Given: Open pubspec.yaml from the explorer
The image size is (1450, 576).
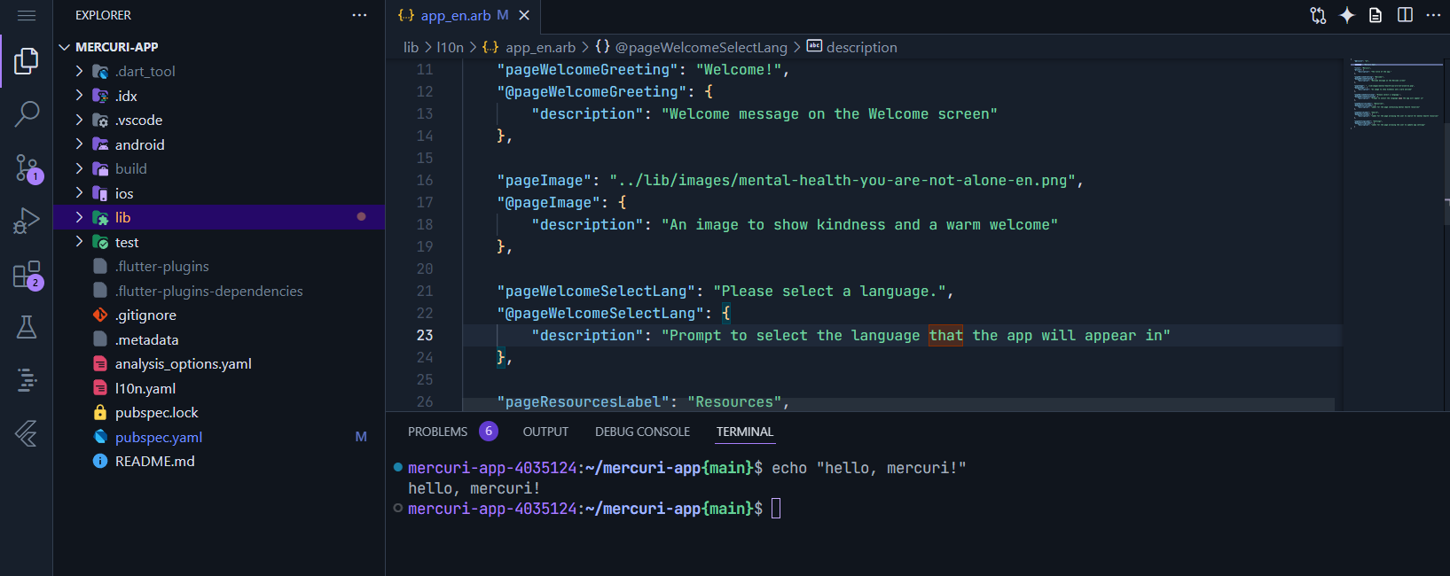Looking at the screenshot, I should [159, 437].
